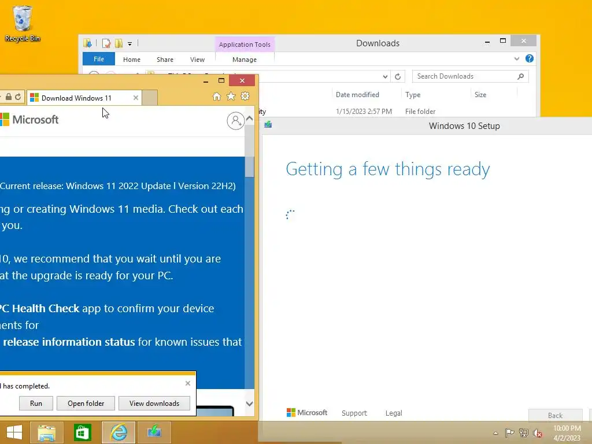Click the search magnifier in Downloads

(x=521, y=76)
